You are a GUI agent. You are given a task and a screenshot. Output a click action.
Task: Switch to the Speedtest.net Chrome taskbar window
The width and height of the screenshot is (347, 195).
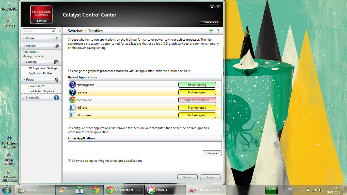tap(124, 190)
